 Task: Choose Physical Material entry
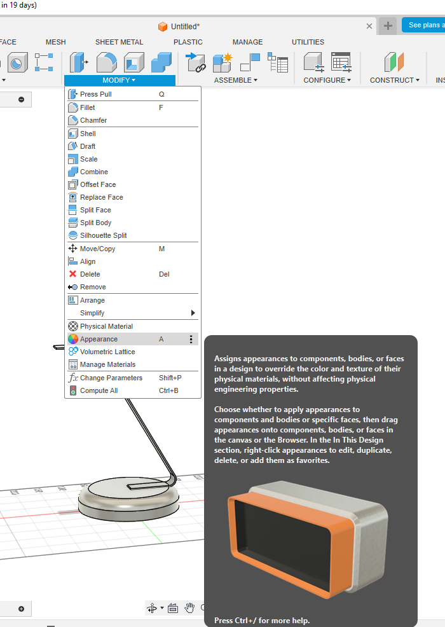click(x=132, y=326)
